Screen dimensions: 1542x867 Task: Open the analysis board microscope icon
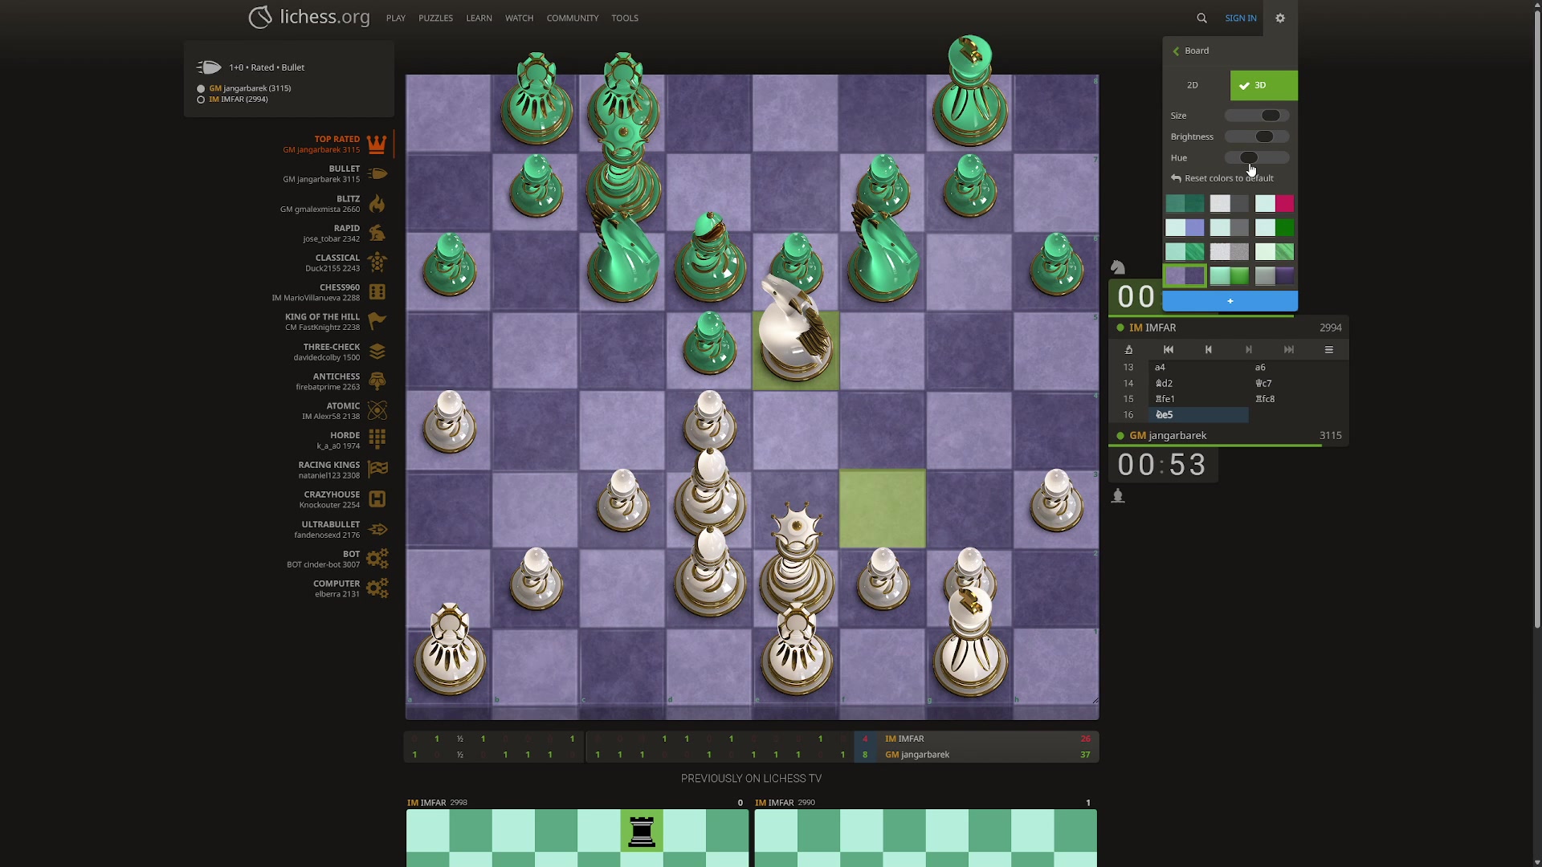(x=1128, y=349)
